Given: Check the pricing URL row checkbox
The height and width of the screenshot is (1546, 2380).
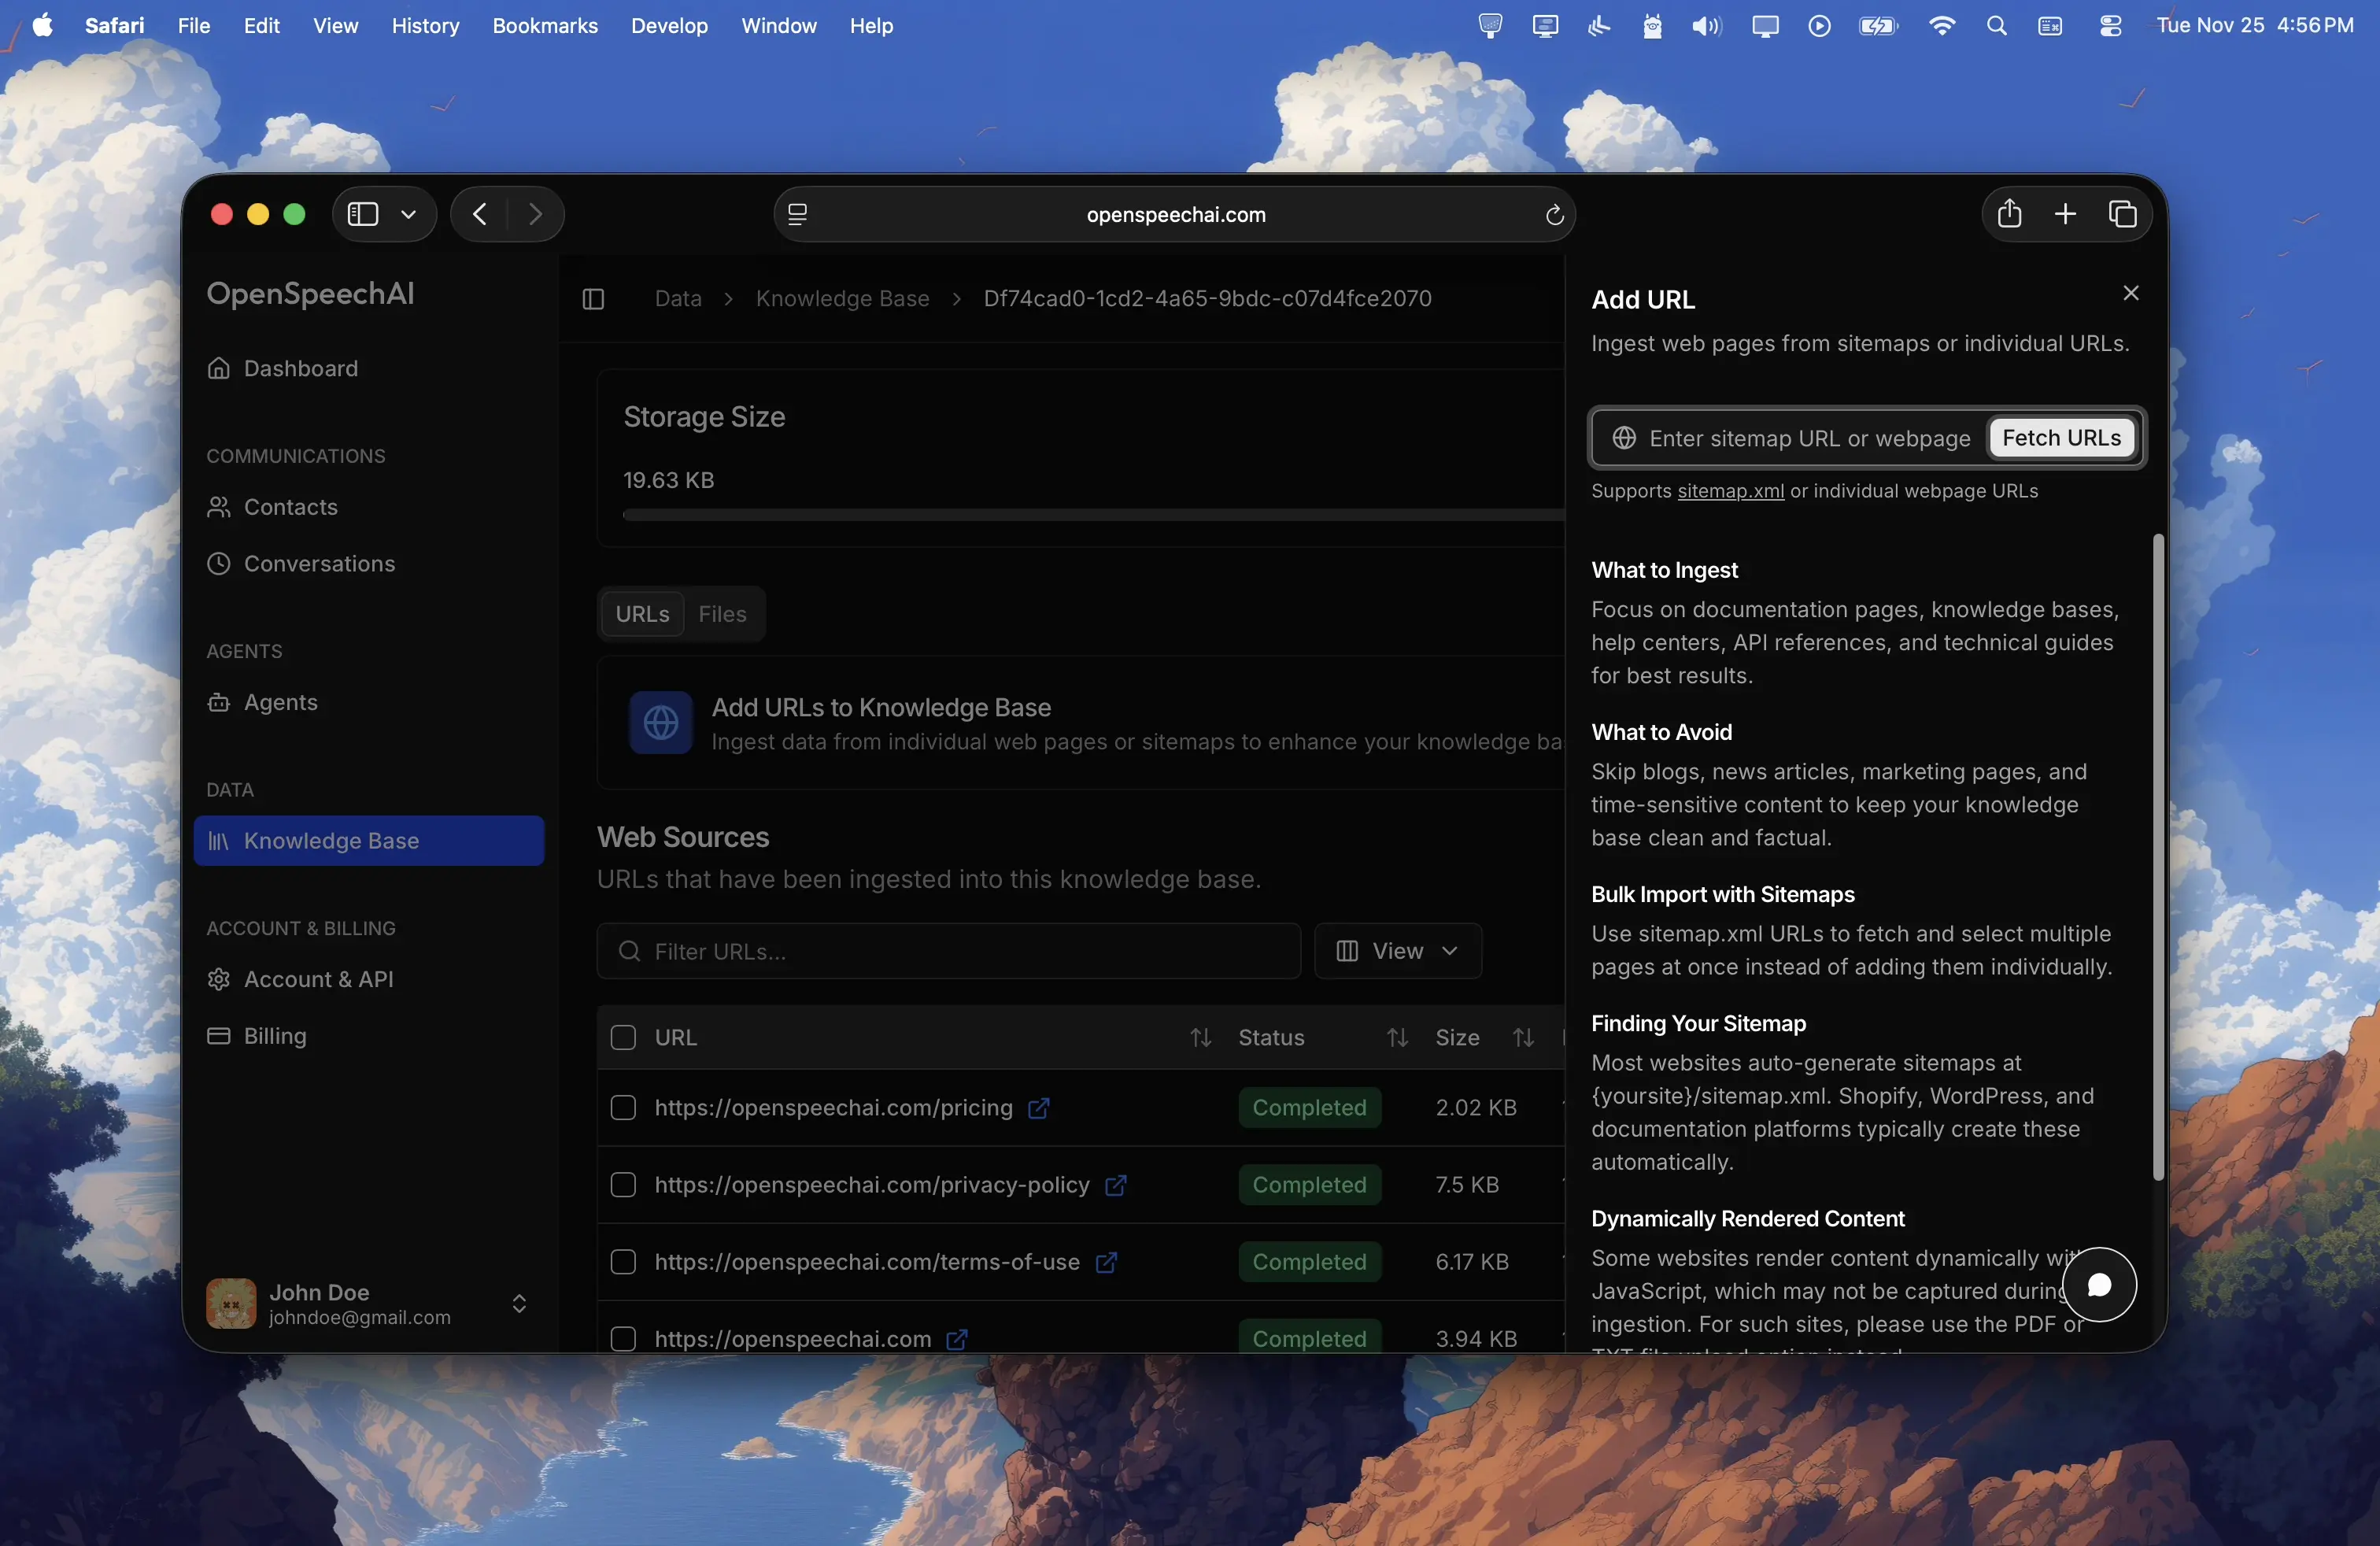Looking at the screenshot, I should [x=623, y=1108].
